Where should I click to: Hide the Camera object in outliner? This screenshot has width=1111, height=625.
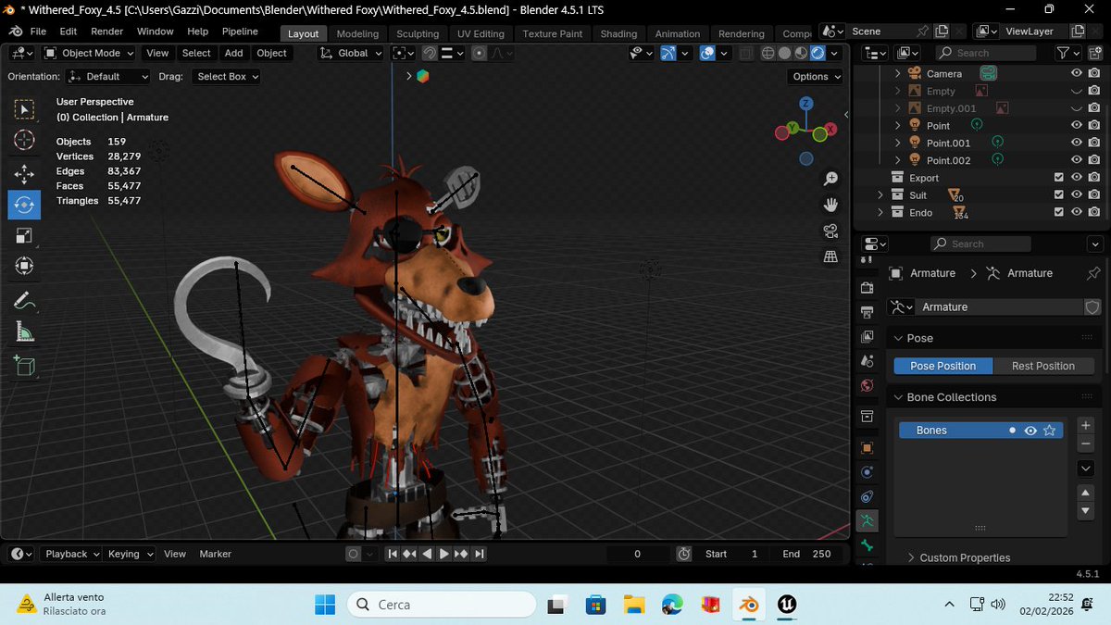tap(1077, 73)
